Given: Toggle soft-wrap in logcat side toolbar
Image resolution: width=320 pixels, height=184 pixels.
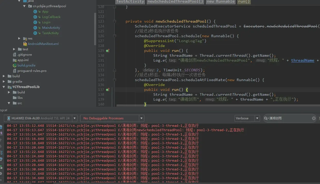Looking at the screenshot, I should click(x=1, y=153).
